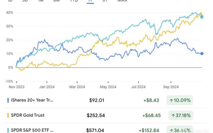Click the Mar 2024 label on the chart axis
This screenshot has height=133, width=213.
coord(77,87)
